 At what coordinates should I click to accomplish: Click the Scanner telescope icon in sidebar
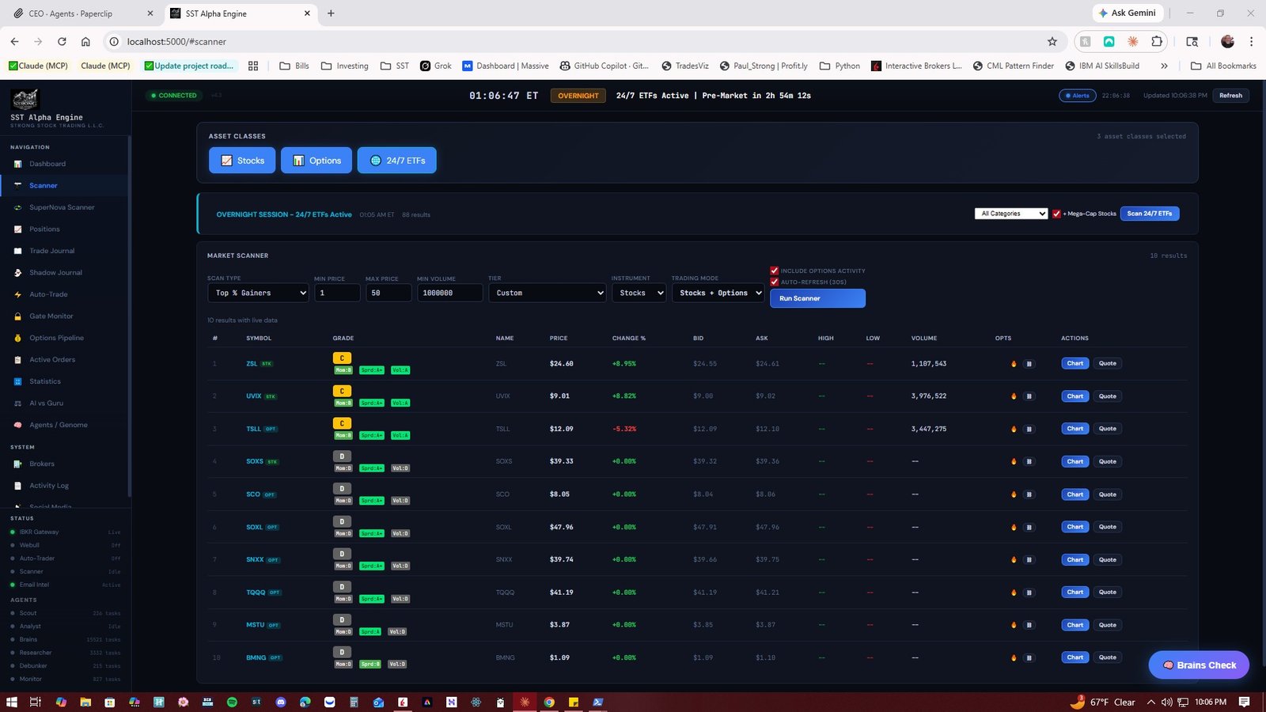click(x=17, y=186)
